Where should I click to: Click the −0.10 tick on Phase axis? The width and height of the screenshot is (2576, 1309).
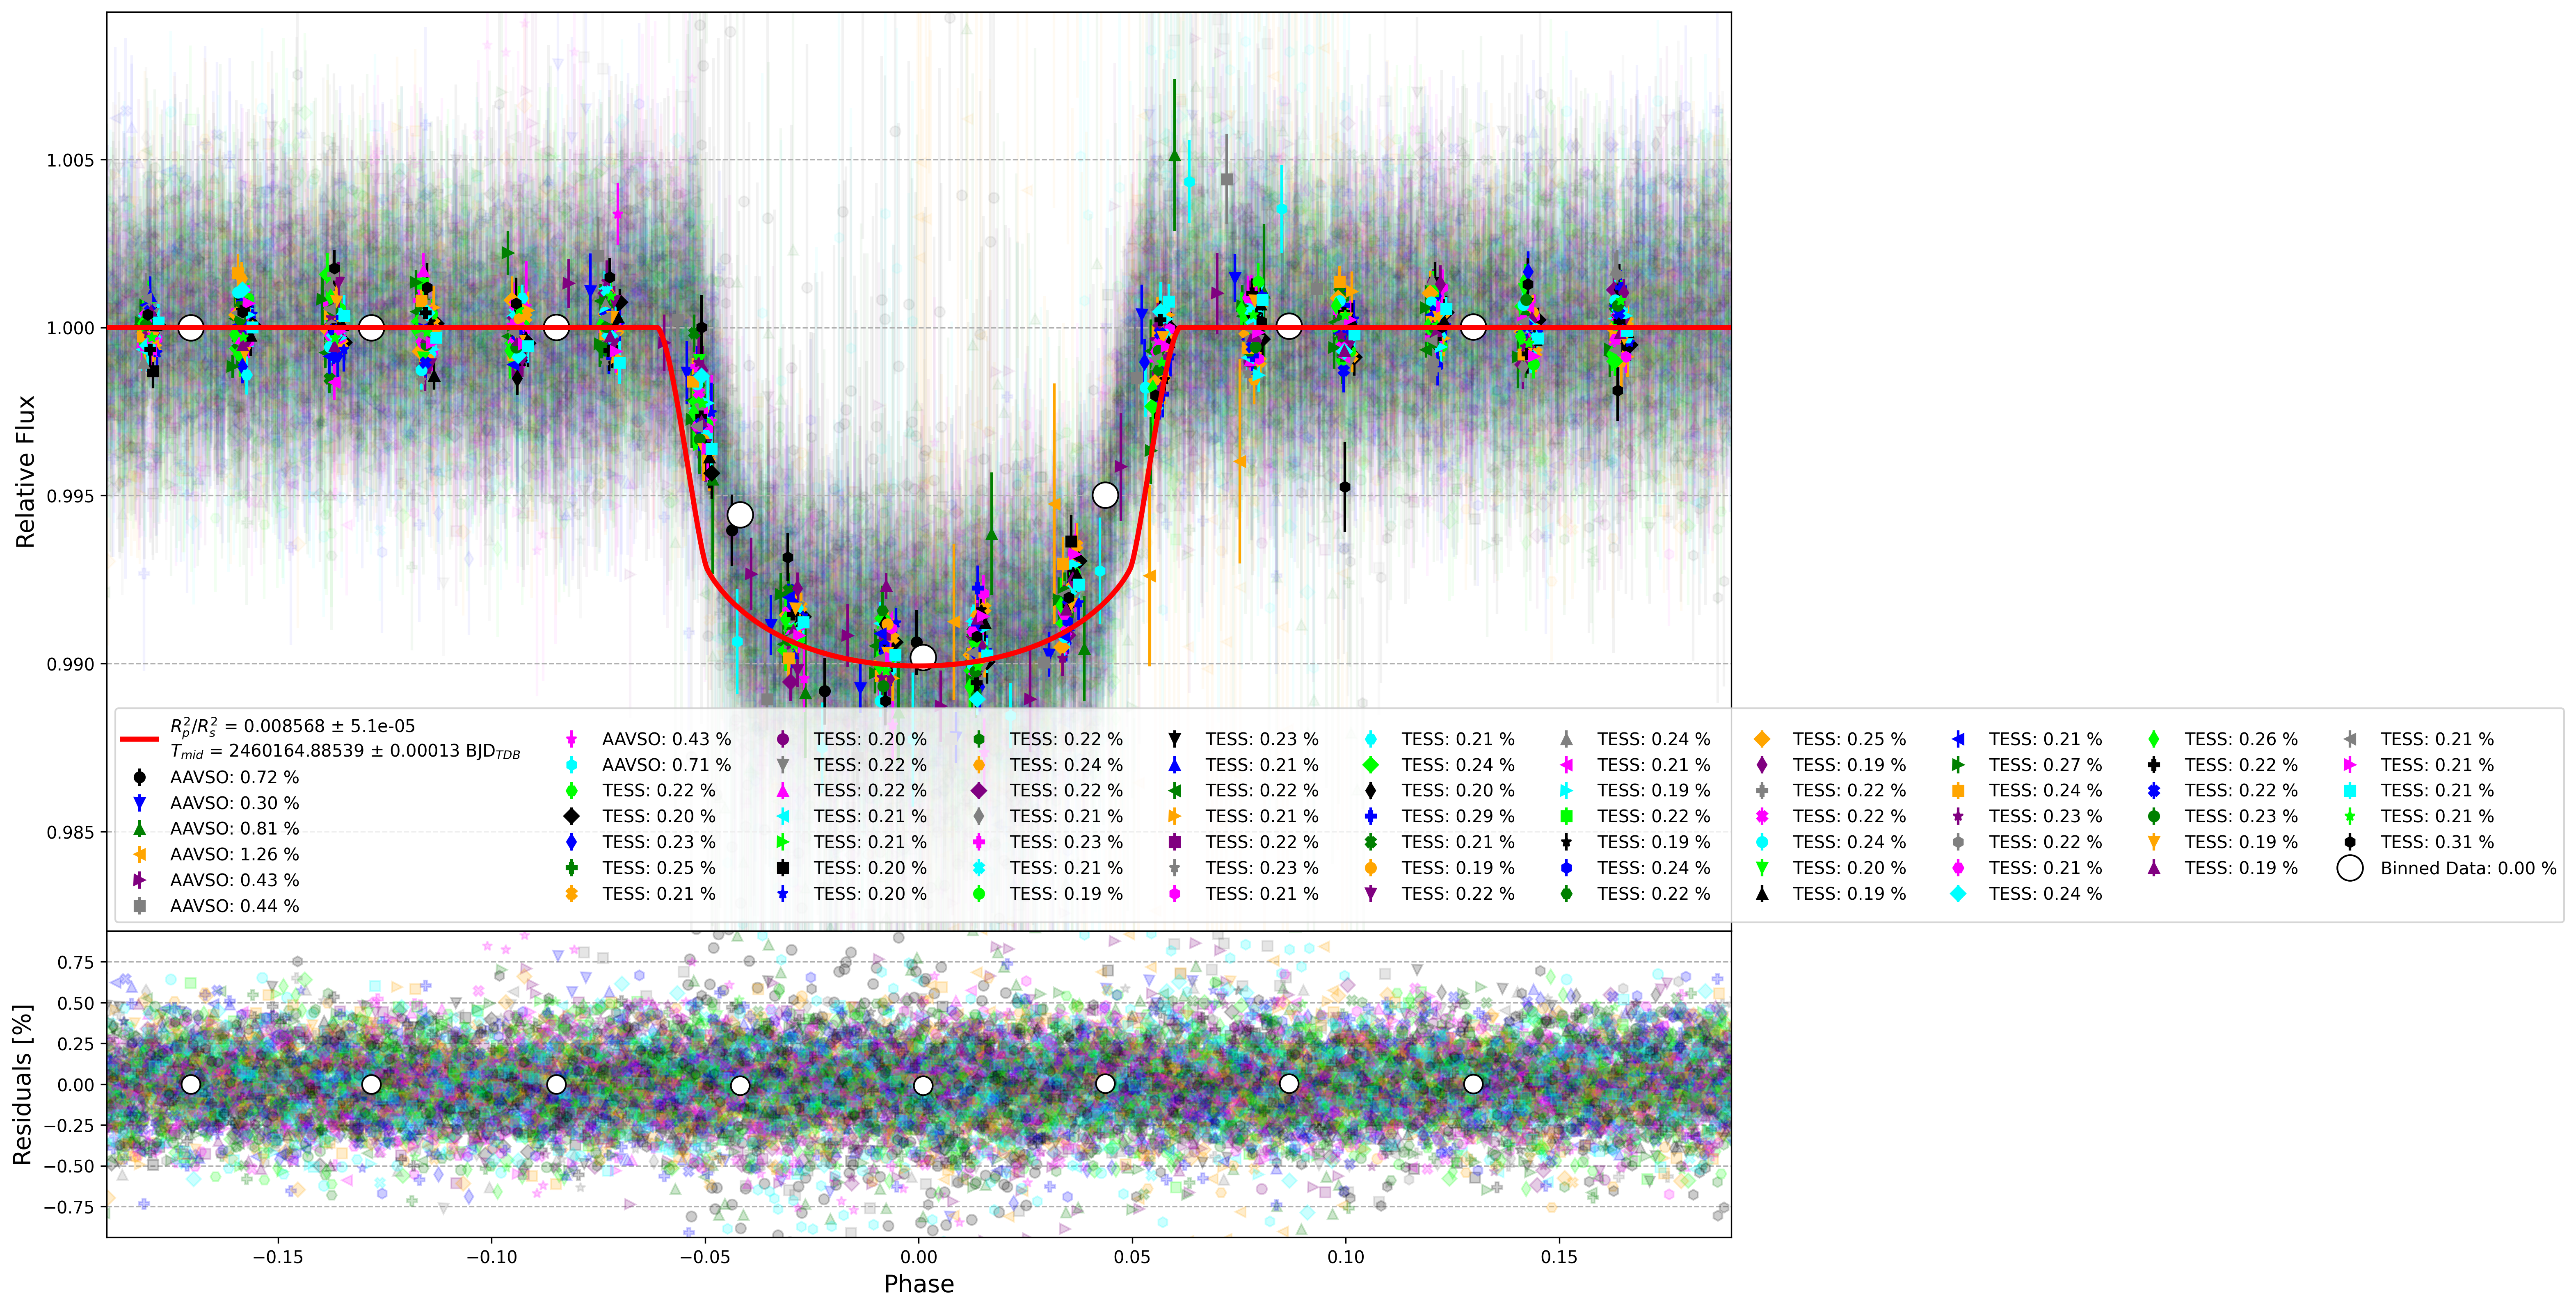click(x=492, y=1257)
